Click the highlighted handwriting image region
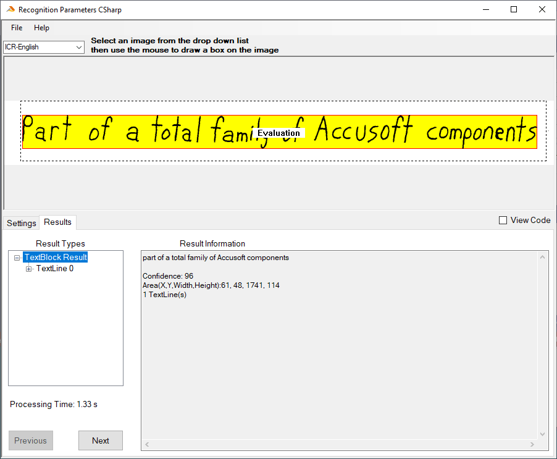557x459 pixels. (x=280, y=132)
